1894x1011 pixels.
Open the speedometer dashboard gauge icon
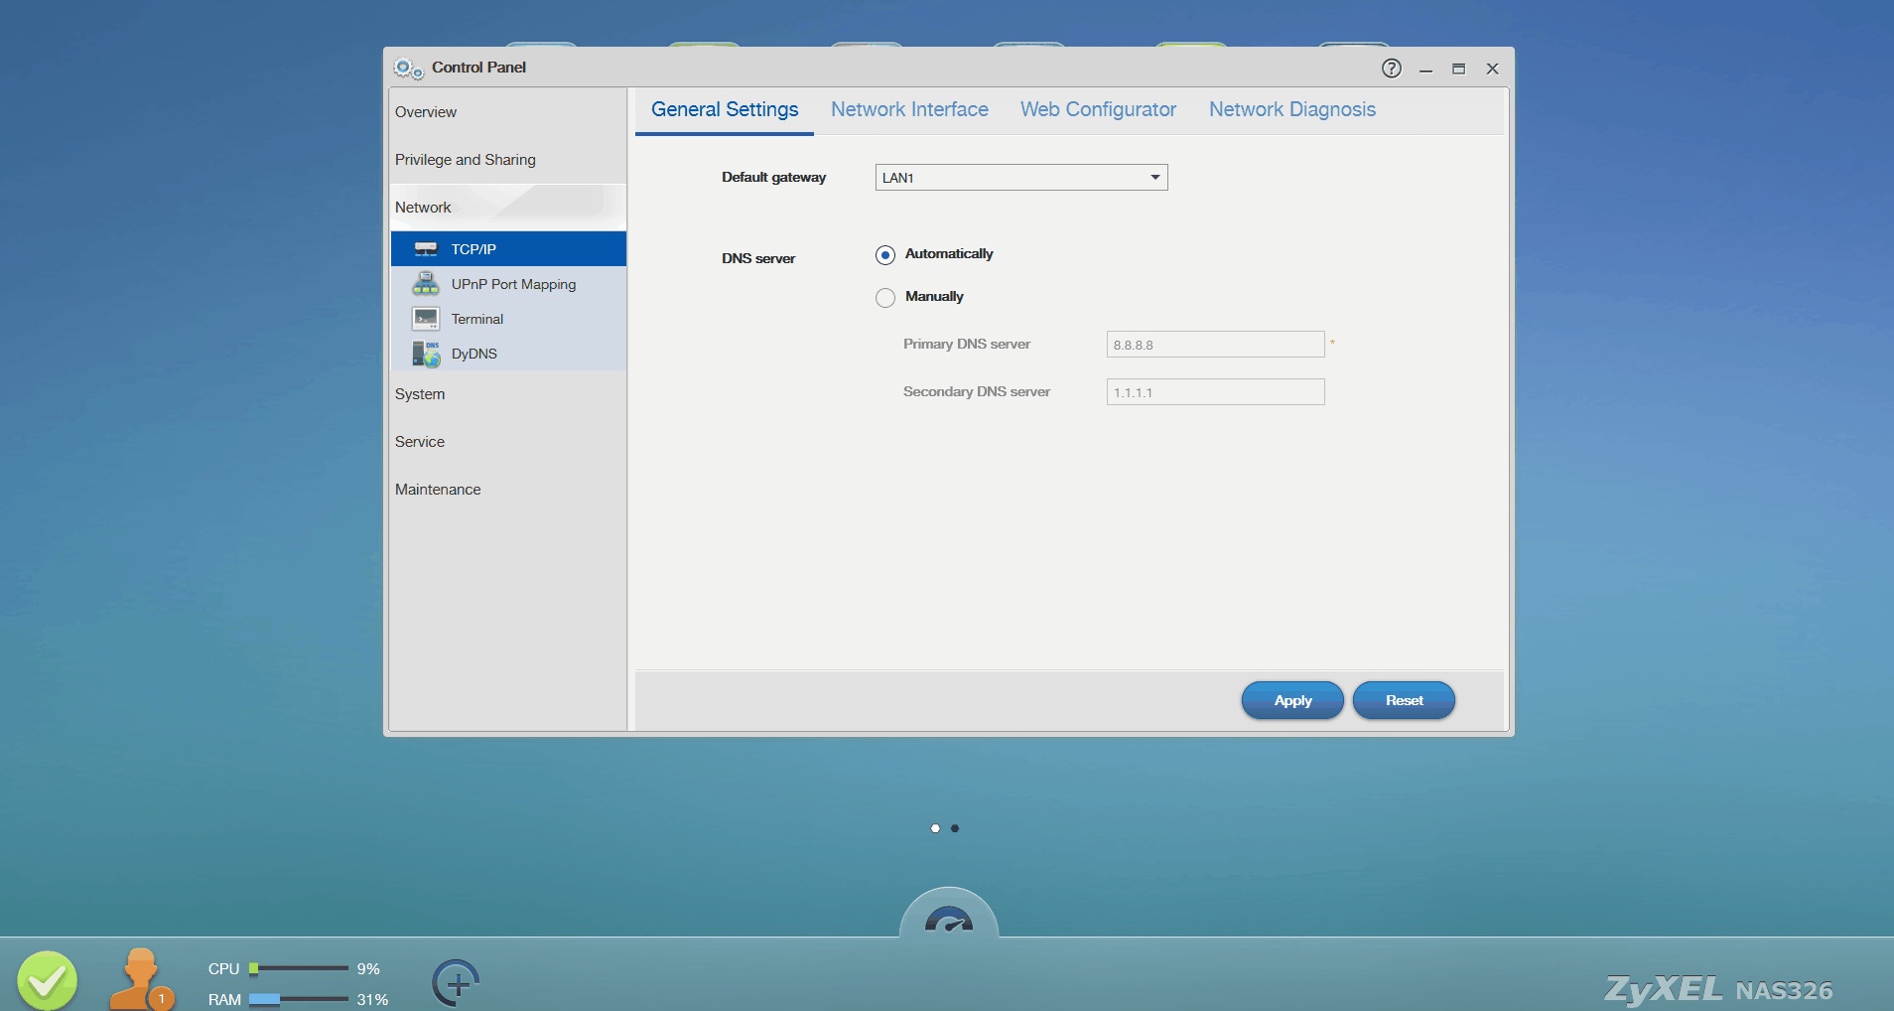(949, 919)
